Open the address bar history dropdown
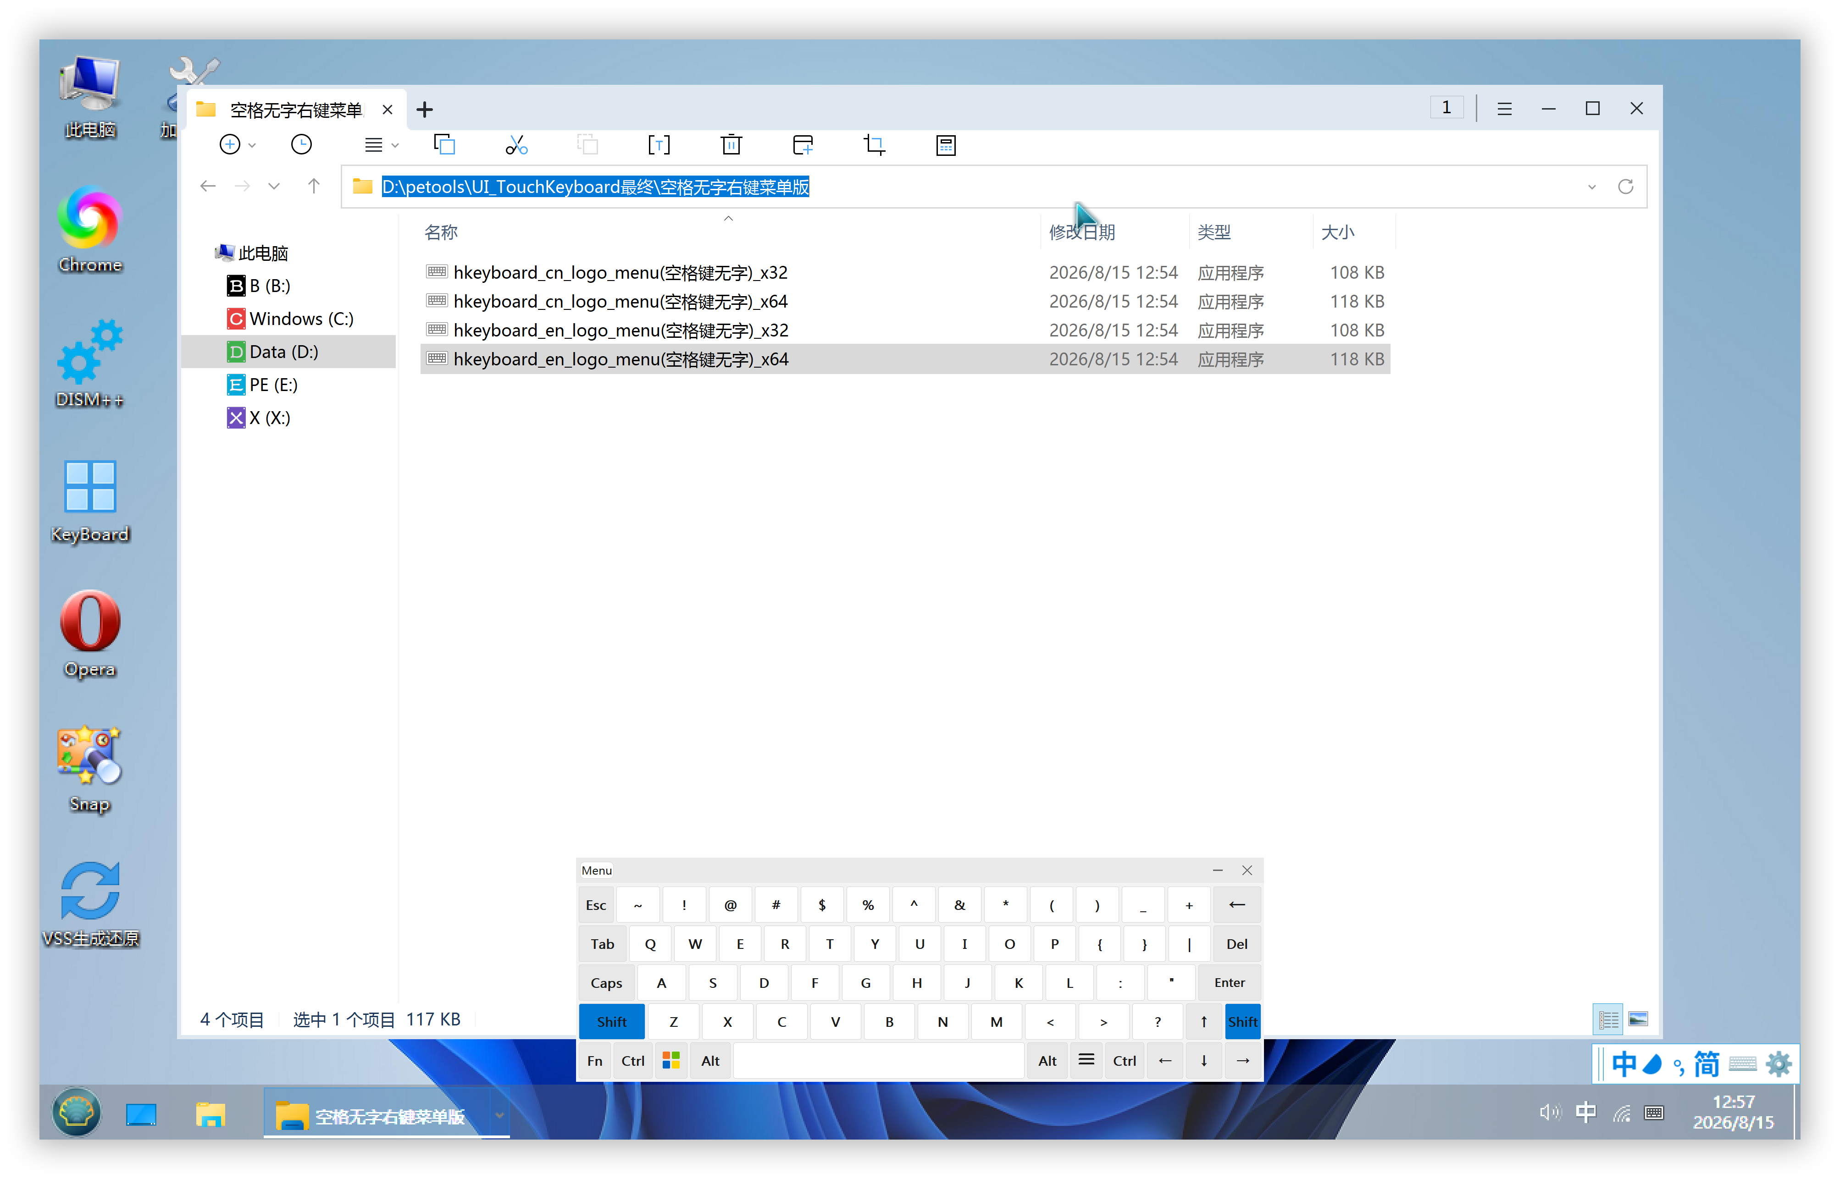 pos(1591,187)
